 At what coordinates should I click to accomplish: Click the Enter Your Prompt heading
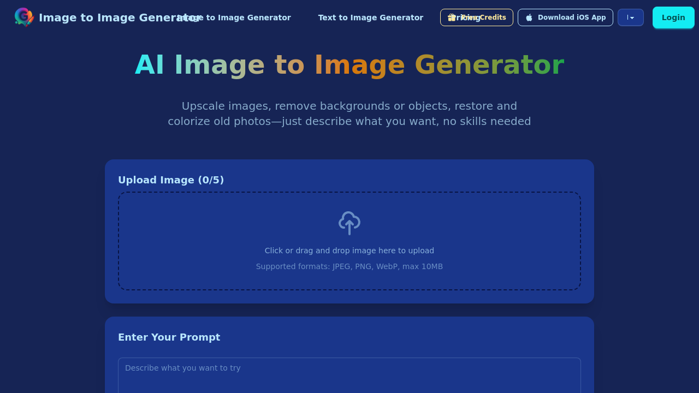tap(169, 337)
